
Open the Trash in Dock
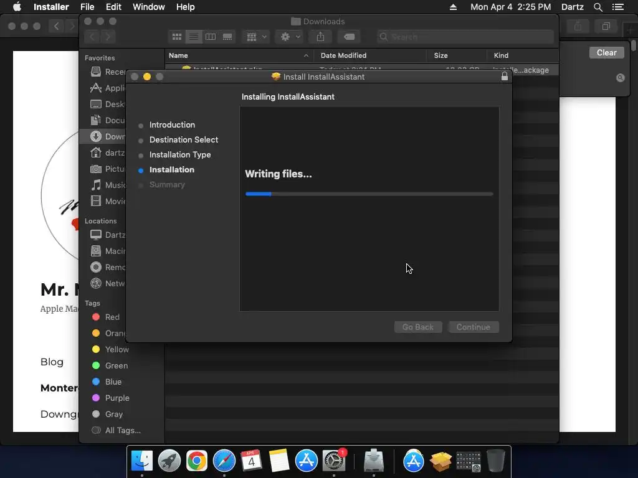tap(495, 461)
